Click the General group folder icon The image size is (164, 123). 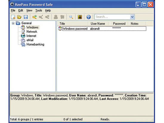click(x=18, y=23)
